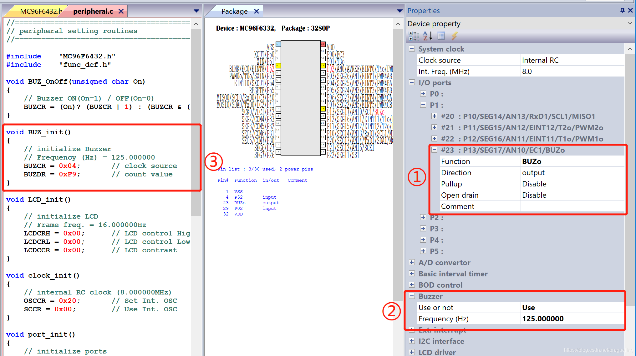Image resolution: width=636 pixels, height=356 pixels.
Task: Collapse the Buzzer section
Action: (x=412, y=296)
